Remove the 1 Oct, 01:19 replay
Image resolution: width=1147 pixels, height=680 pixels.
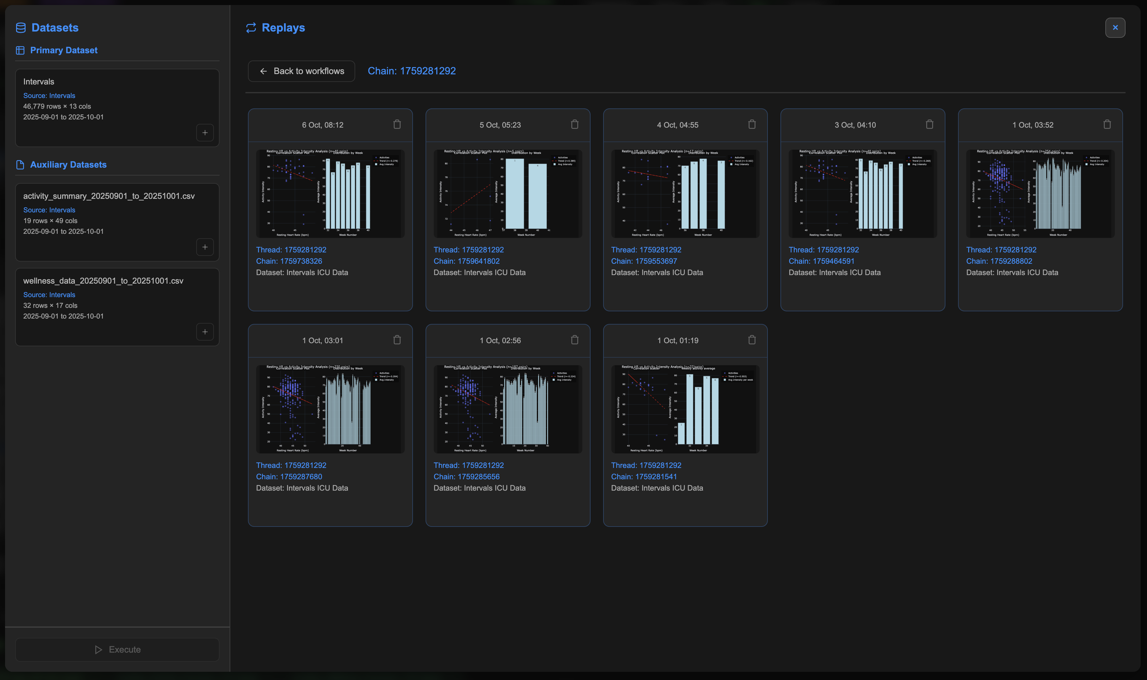[752, 340]
